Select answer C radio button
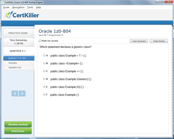 click(44, 71)
